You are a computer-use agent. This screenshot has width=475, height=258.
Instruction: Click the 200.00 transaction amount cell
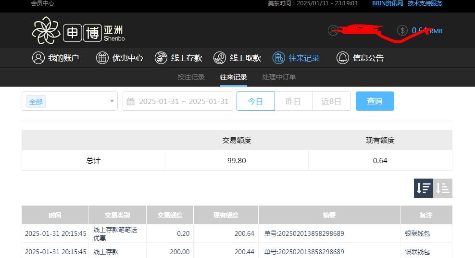170,252
